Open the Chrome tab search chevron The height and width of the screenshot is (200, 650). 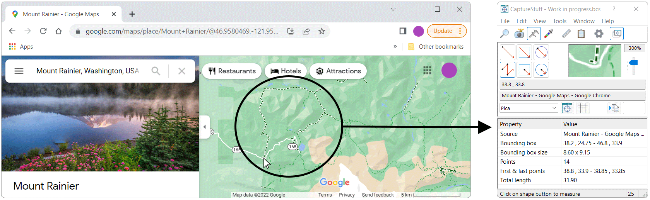click(x=393, y=9)
